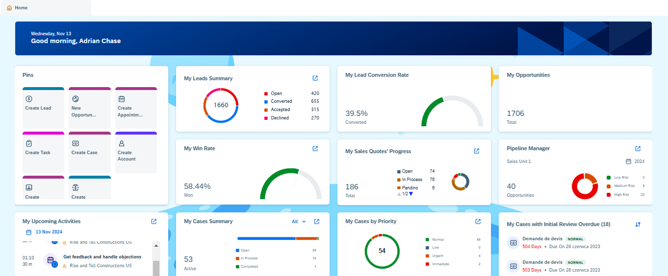
Task: Click appointment icon for Get feedback activity
Action: tap(51, 260)
